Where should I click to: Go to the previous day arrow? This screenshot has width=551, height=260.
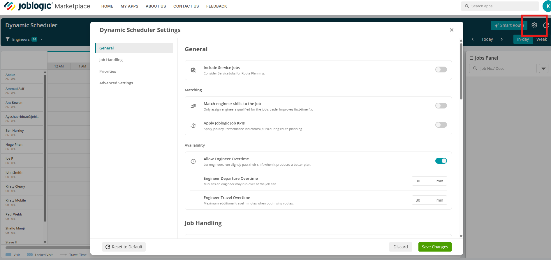point(473,39)
